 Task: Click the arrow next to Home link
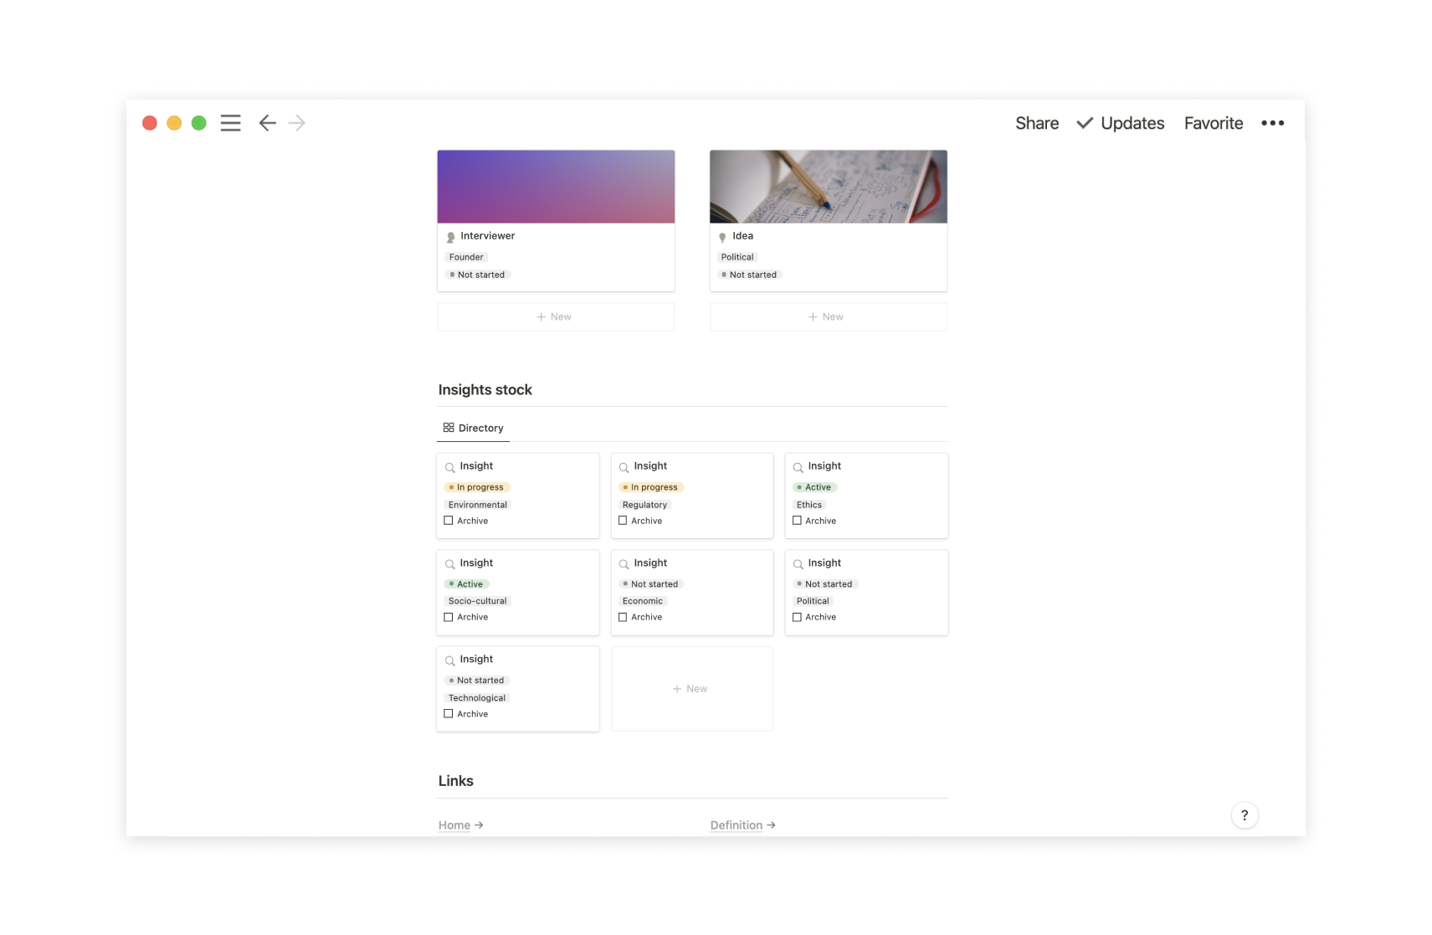coord(479,825)
